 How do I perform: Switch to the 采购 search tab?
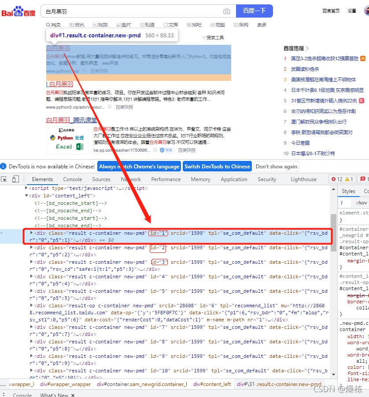coord(241,25)
